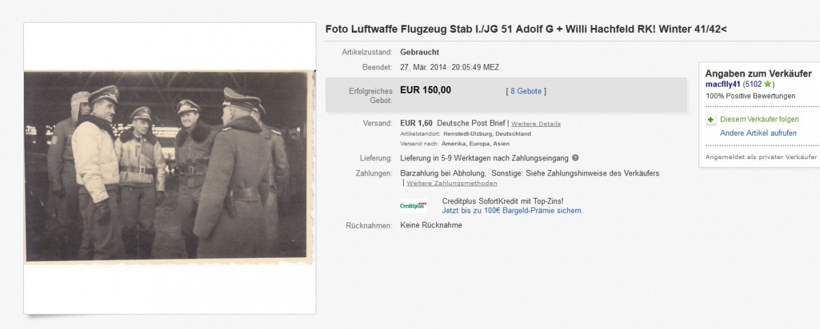Screen dimensions: 820x329
Task: Click 'Angaben zum Verkäufer' heading
Action: (x=758, y=73)
